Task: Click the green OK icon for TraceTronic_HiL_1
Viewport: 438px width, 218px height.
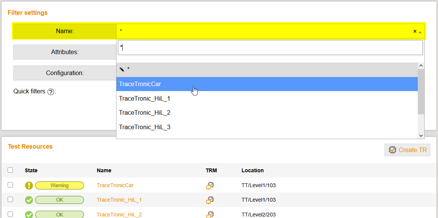Action: point(29,200)
